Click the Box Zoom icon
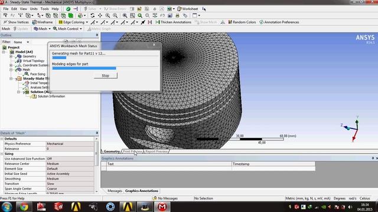Screen dimensions: 378x212 132,16
